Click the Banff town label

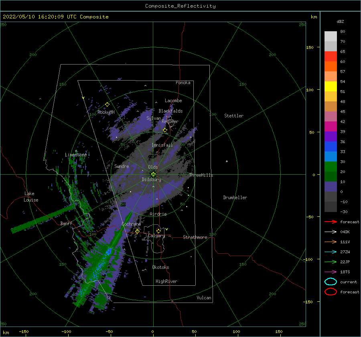point(66,223)
